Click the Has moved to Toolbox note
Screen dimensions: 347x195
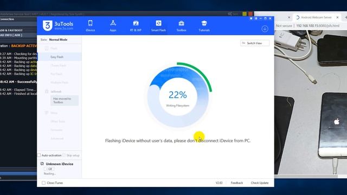click(65, 100)
